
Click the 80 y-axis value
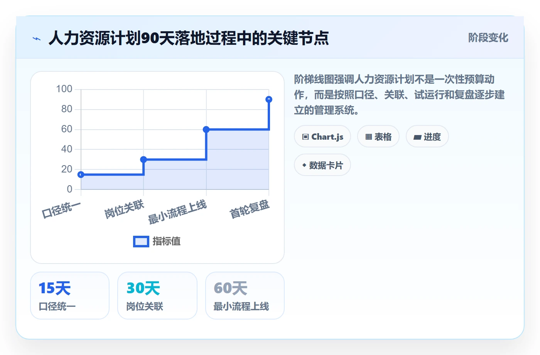[x=67, y=109]
